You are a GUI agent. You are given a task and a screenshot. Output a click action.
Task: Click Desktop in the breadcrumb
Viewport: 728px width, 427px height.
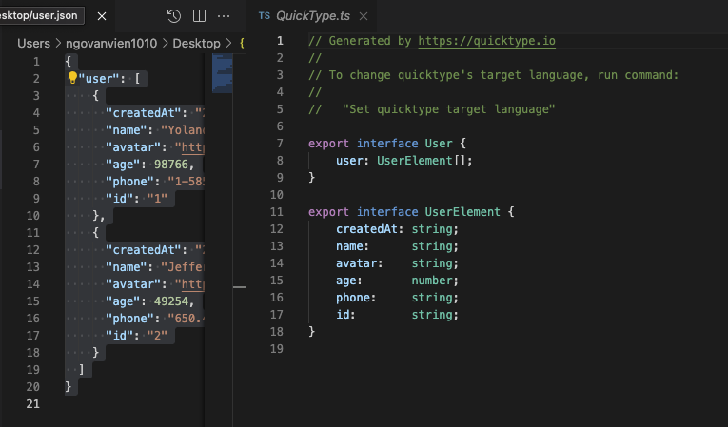click(x=196, y=43)
